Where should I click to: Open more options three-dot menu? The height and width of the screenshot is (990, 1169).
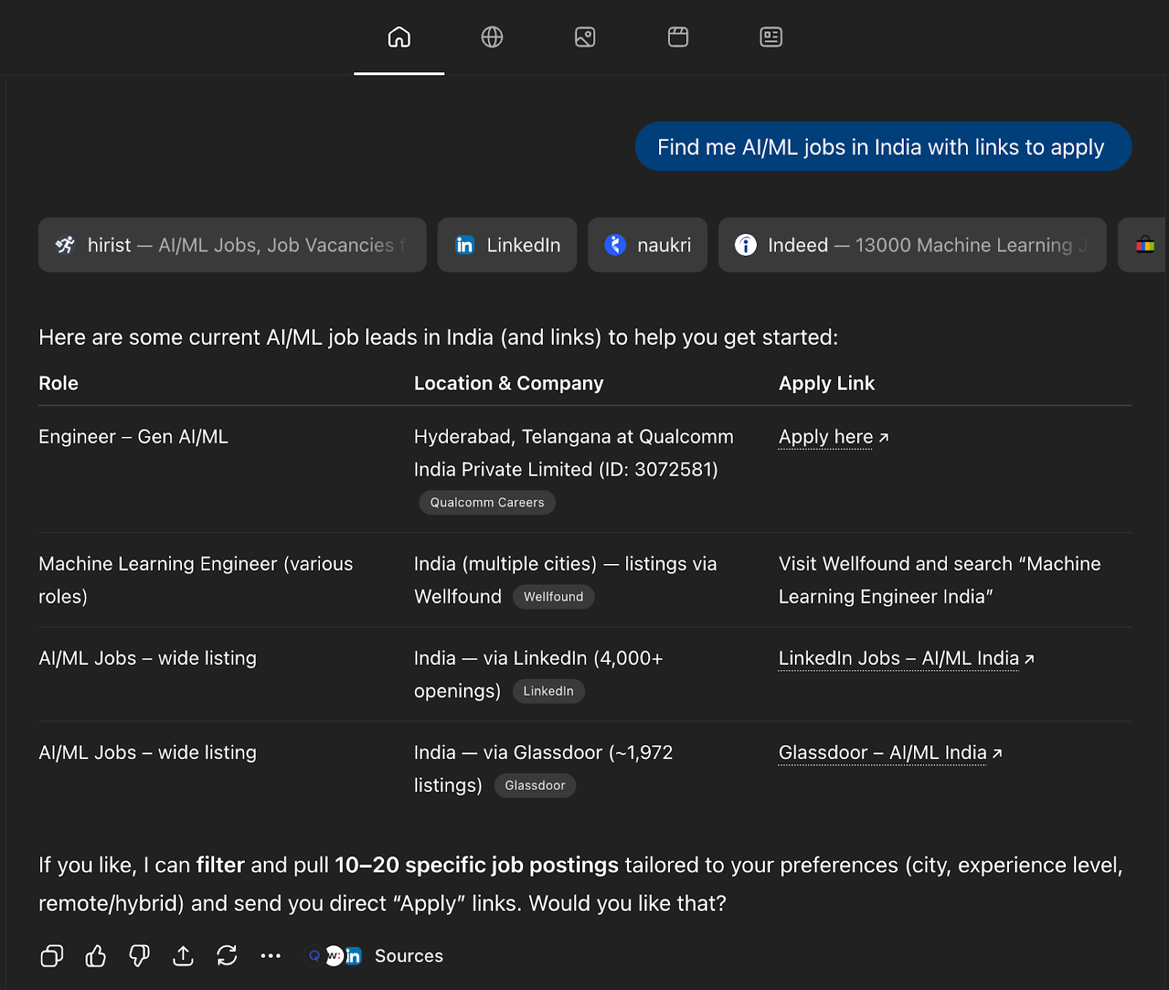tap(270, 956)
